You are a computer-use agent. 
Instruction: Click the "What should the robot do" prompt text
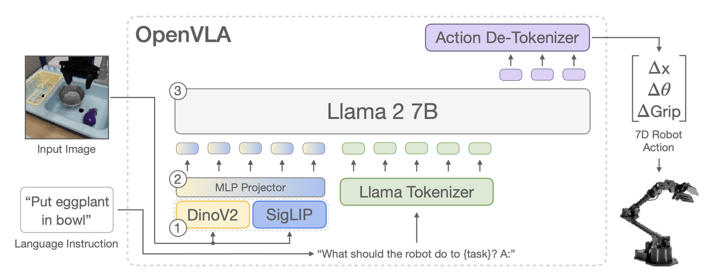(421, 254)
